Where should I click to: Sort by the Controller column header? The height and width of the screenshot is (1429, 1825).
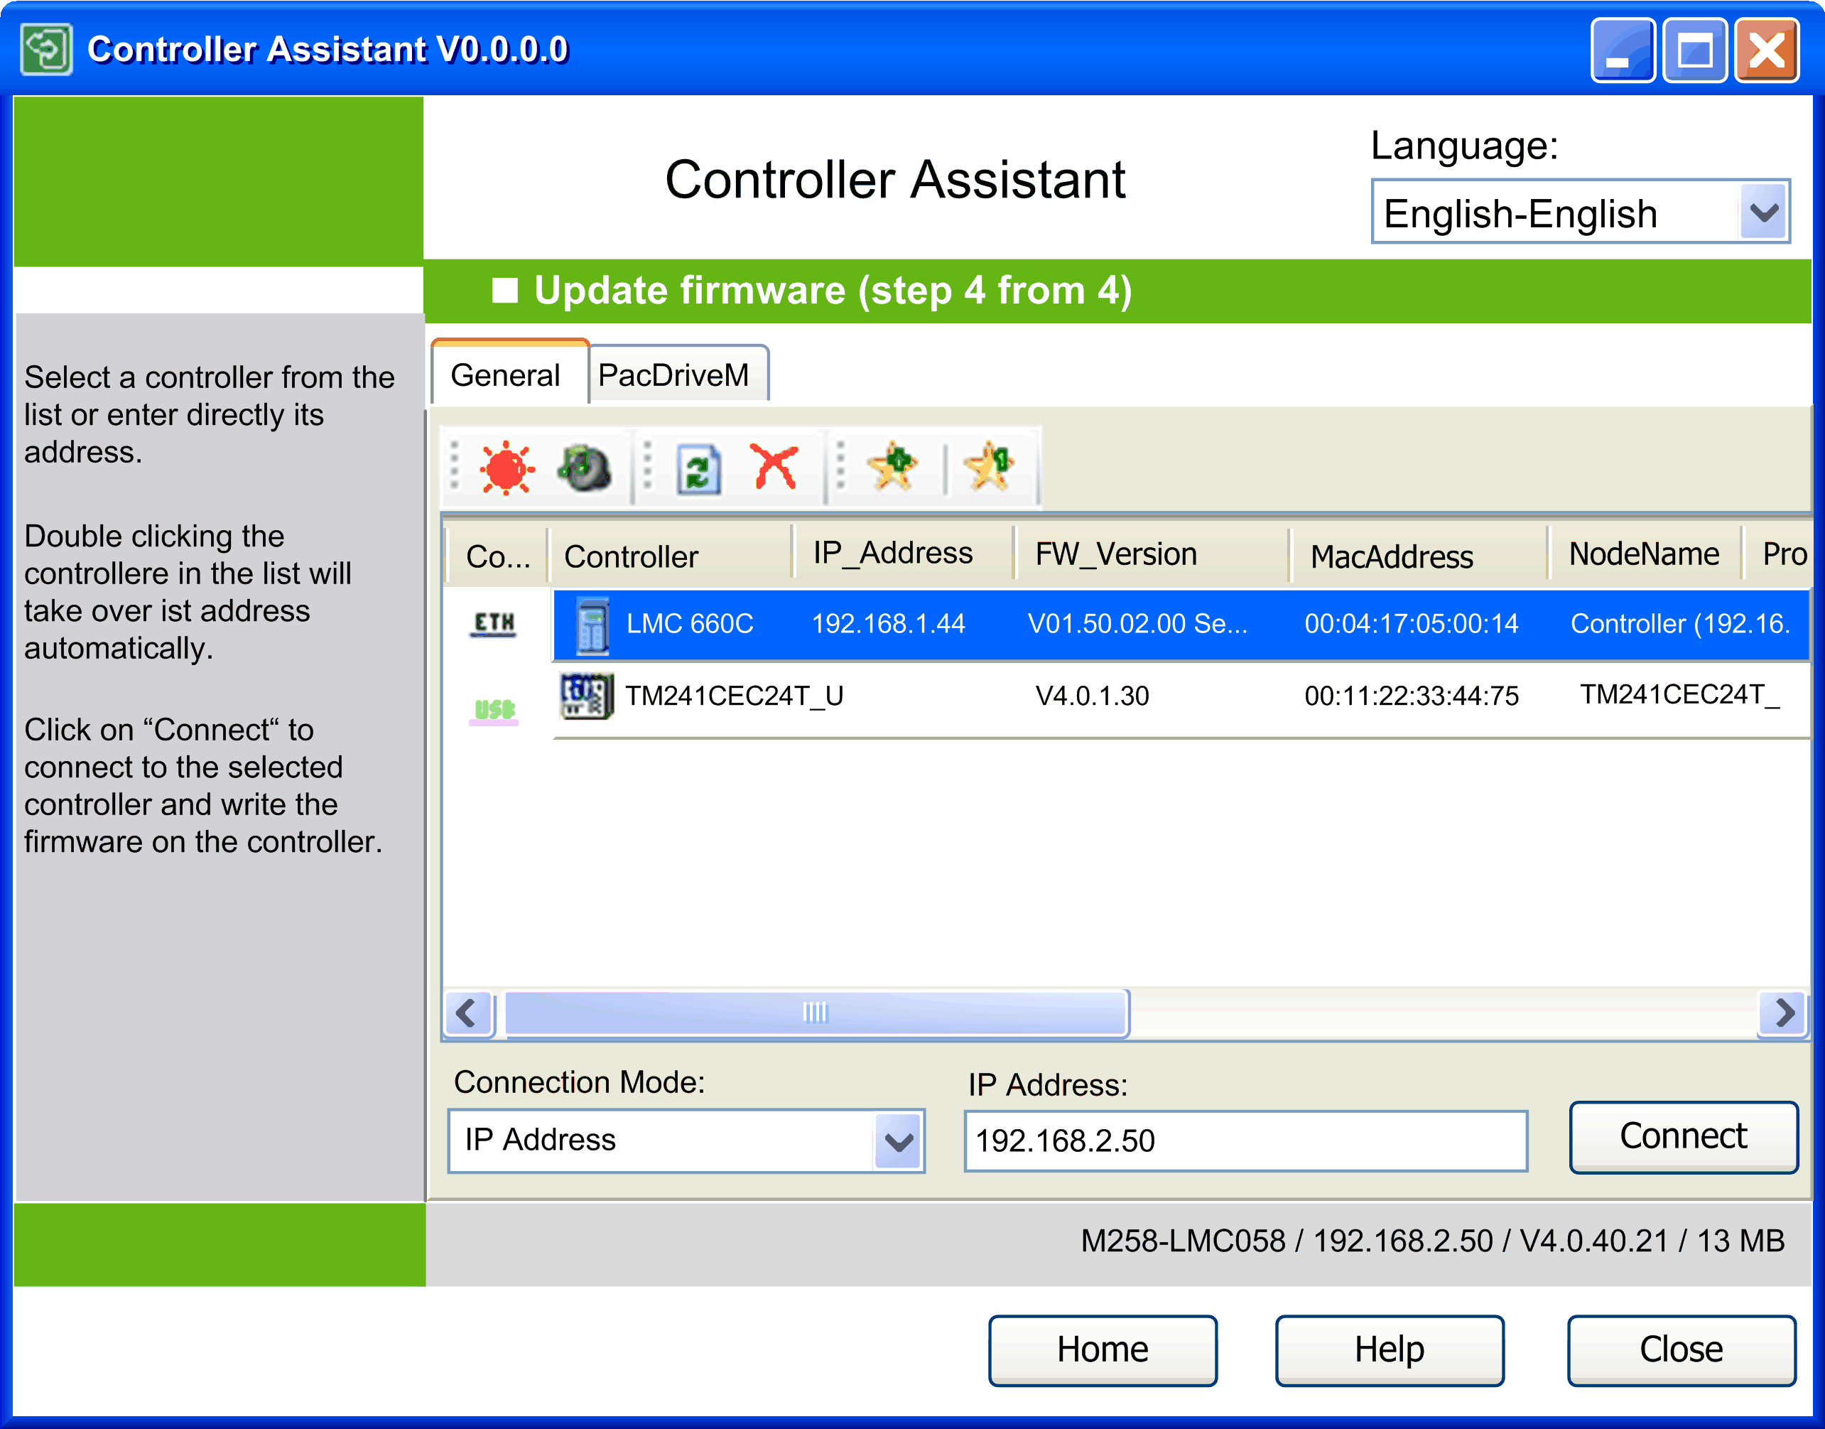point(670,556)
